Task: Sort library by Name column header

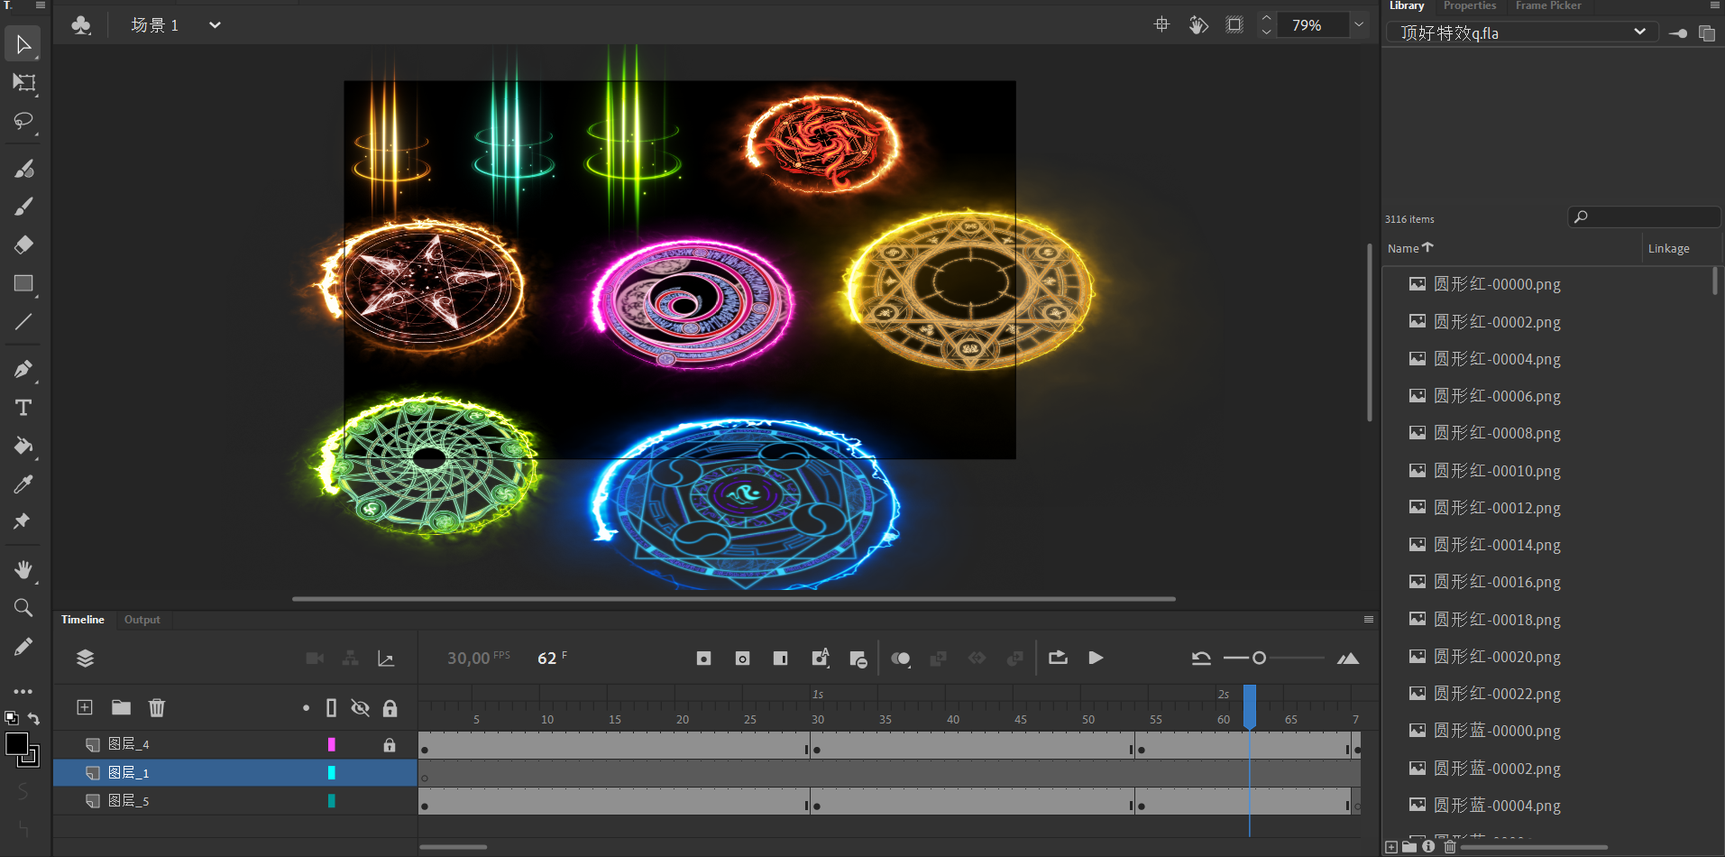Action: pos(1403,248)
